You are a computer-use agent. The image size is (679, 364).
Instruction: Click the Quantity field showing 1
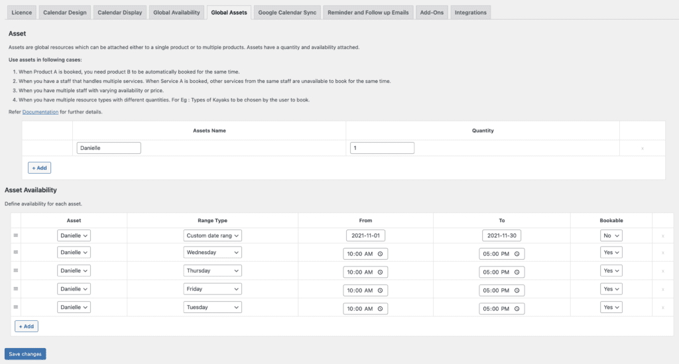[382, 148]
